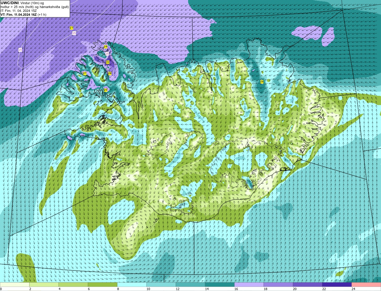Click the yellow 31 max gust marker
Viewport: 381px width, 291px height.
(x=107, y=62)
